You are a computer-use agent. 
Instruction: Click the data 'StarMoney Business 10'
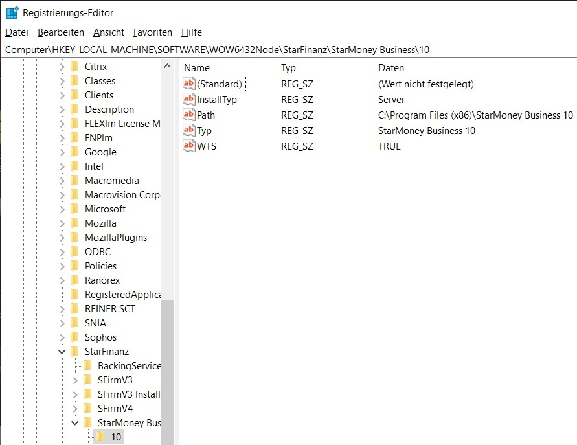pos(427,131)
